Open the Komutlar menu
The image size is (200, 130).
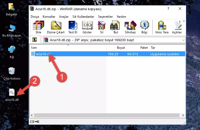[49, 17]
